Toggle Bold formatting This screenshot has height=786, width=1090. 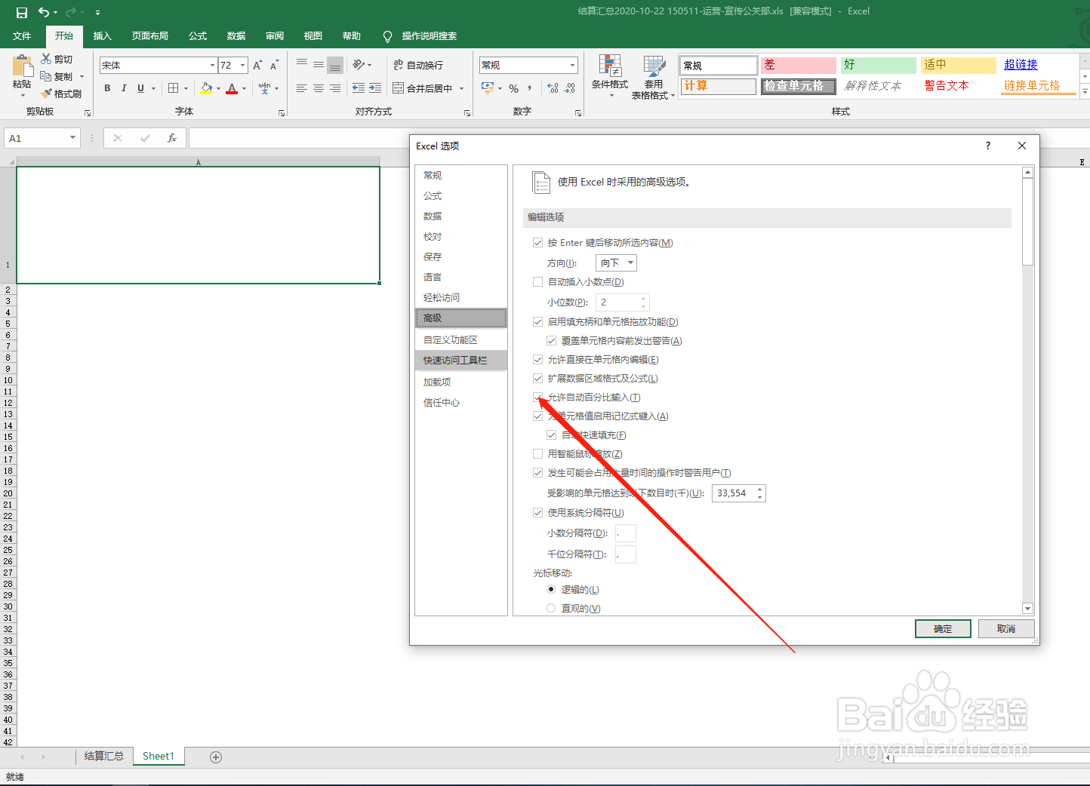[x=107, y=88]
